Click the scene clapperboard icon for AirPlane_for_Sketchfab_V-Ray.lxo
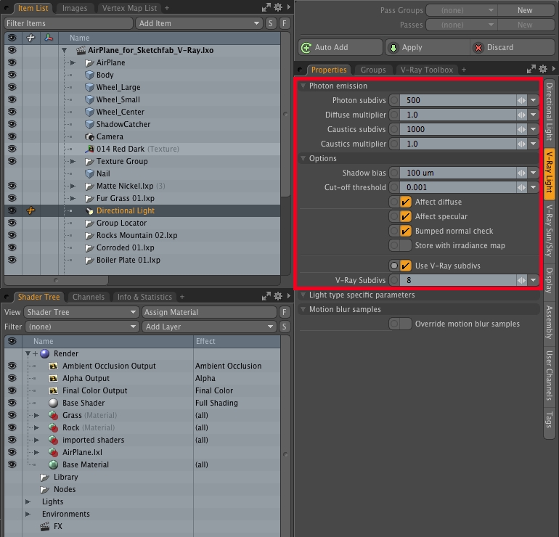This screenshot has height=537, width=559. click(x=81, y=50)
